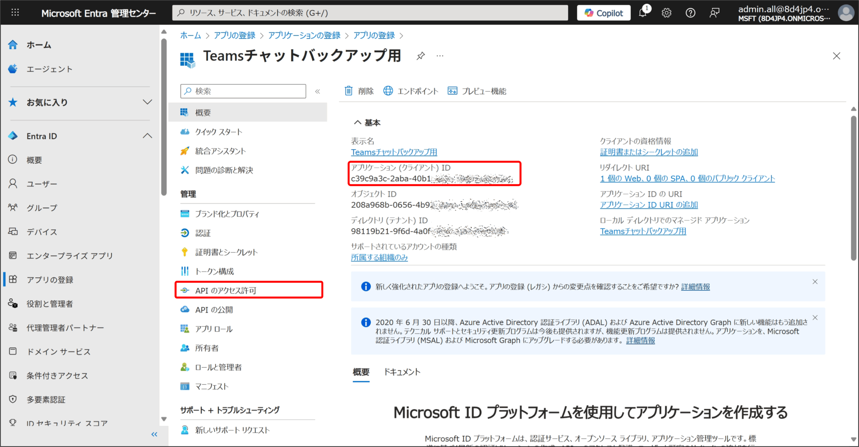Collapse the お気に入り section chevron

point(147,102)
